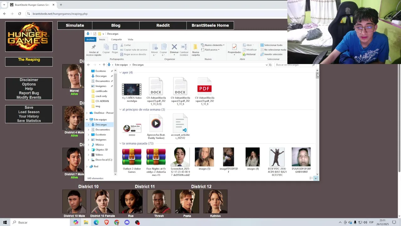
Task: Click Historial in the Abrir group
Action: click(x=249, y=54)
